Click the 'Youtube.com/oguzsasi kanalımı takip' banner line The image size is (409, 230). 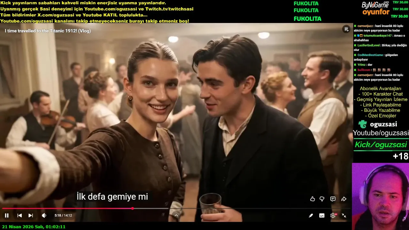(x=95, y=21)
